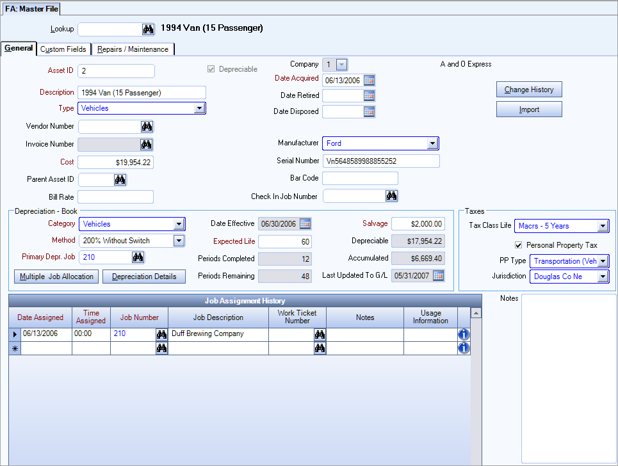Expand the Tax Class Life dropdown
Screen dimensions: 618x466
click(x=603, y=225)
